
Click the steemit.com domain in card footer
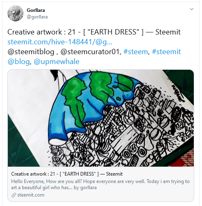(31, 195)
